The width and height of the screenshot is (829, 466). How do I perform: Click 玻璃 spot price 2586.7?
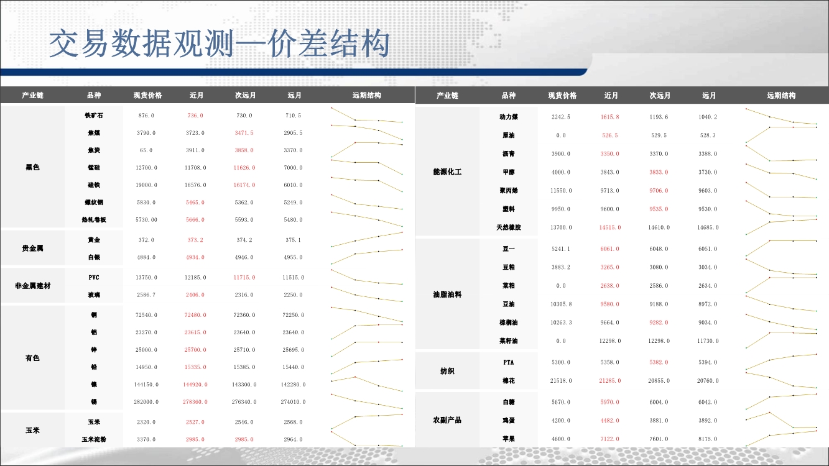pyautogui.click(x=146, y=295)
